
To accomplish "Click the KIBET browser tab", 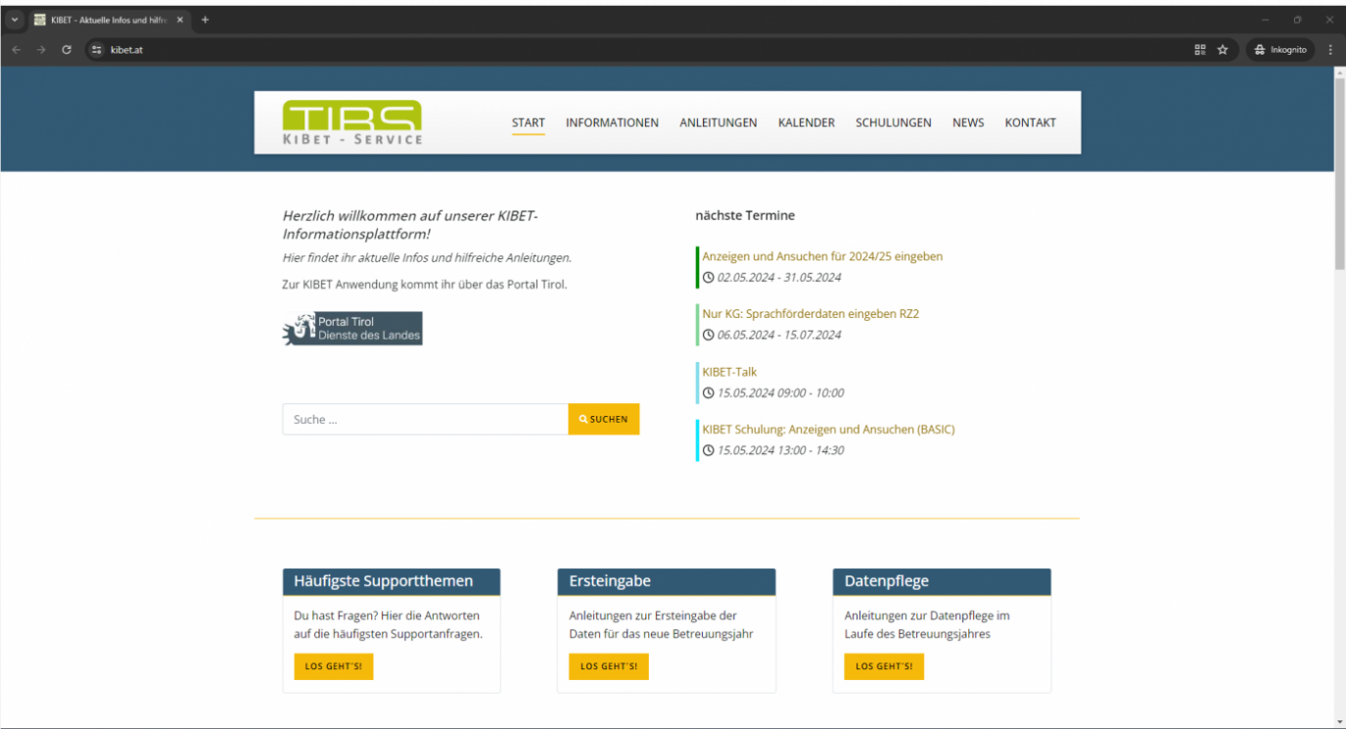I will pos(103,19).
